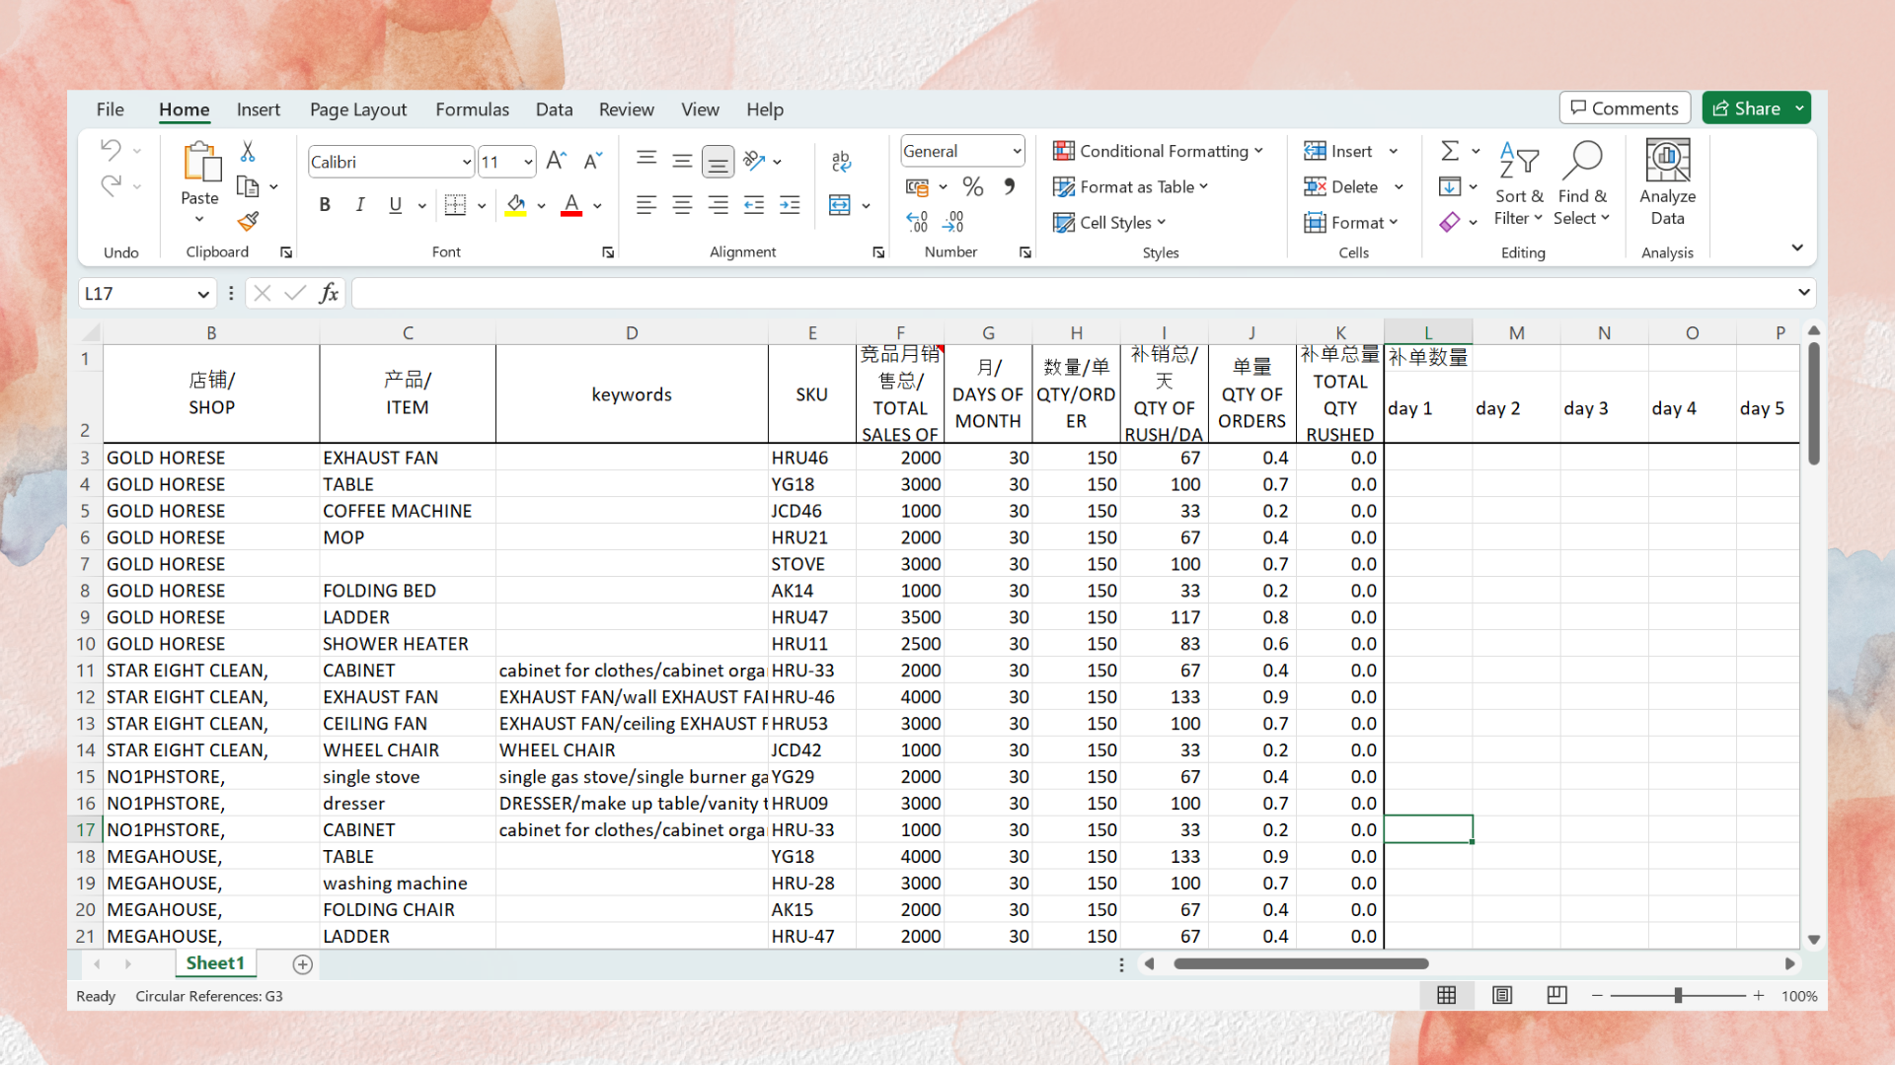Click the zoom slider handle
This screenshot has width=1895, height=1065.
coord(1678,996)
